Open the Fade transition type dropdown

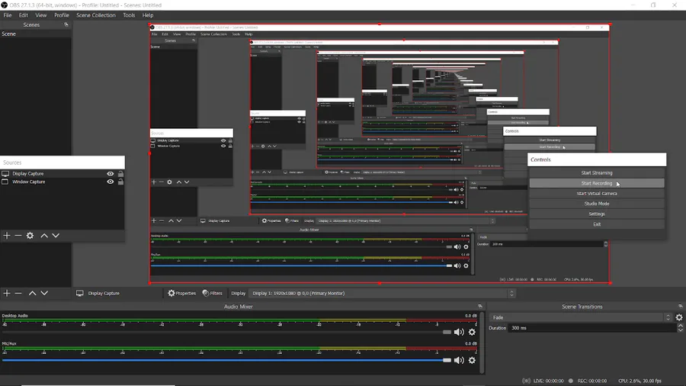581,318
